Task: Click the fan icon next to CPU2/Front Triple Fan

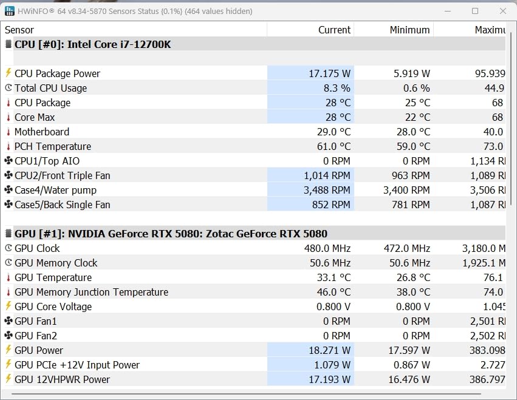Action: tap(9, 175)
